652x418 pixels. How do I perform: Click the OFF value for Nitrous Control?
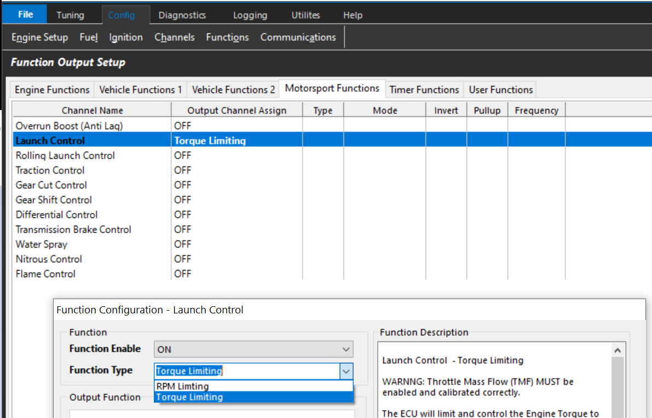[x=182, y=259]
